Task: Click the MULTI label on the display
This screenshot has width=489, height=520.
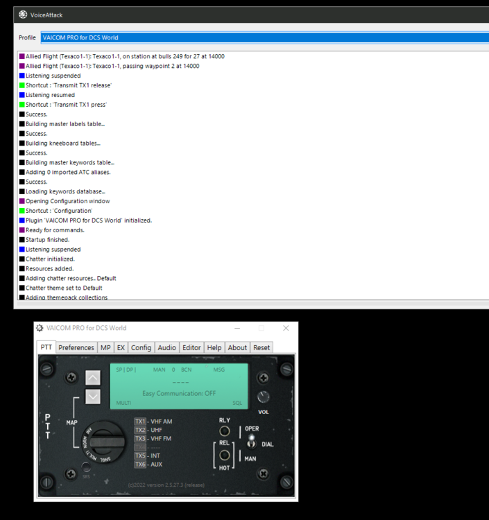Action: pyautogui.click(x=123, y=403)
